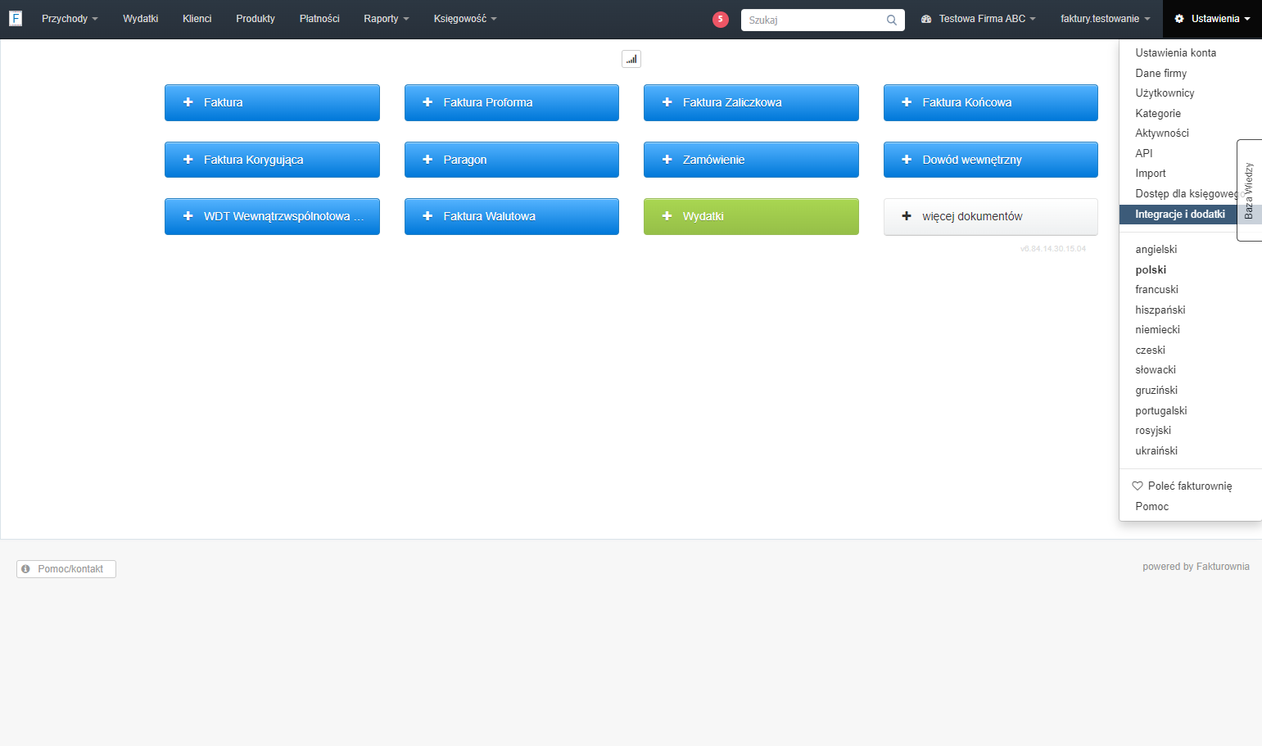Viewport: 1262px width, 746px height.
Task: Switch language to niemiecki
Action: point(1158,330)
